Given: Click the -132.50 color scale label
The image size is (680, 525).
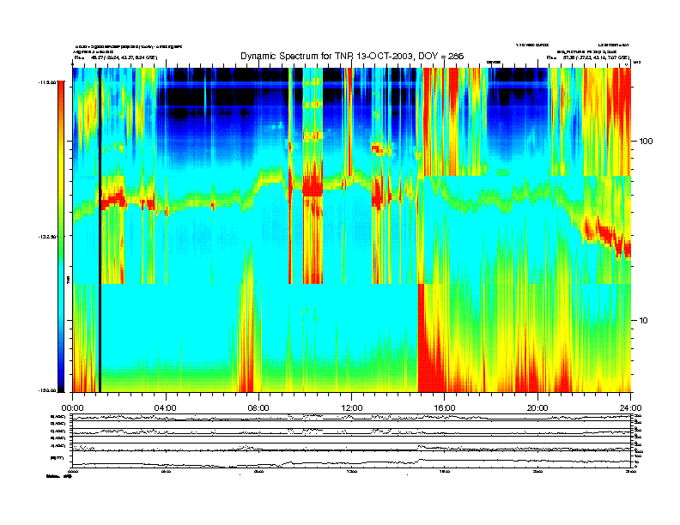Looking at the screenshot, I should point(47,237).
